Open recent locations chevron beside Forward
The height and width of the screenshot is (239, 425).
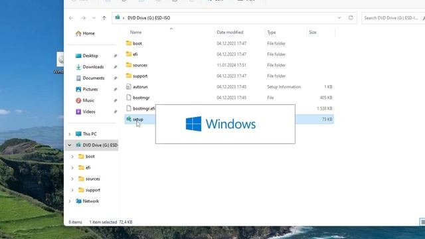pos(94,18)
